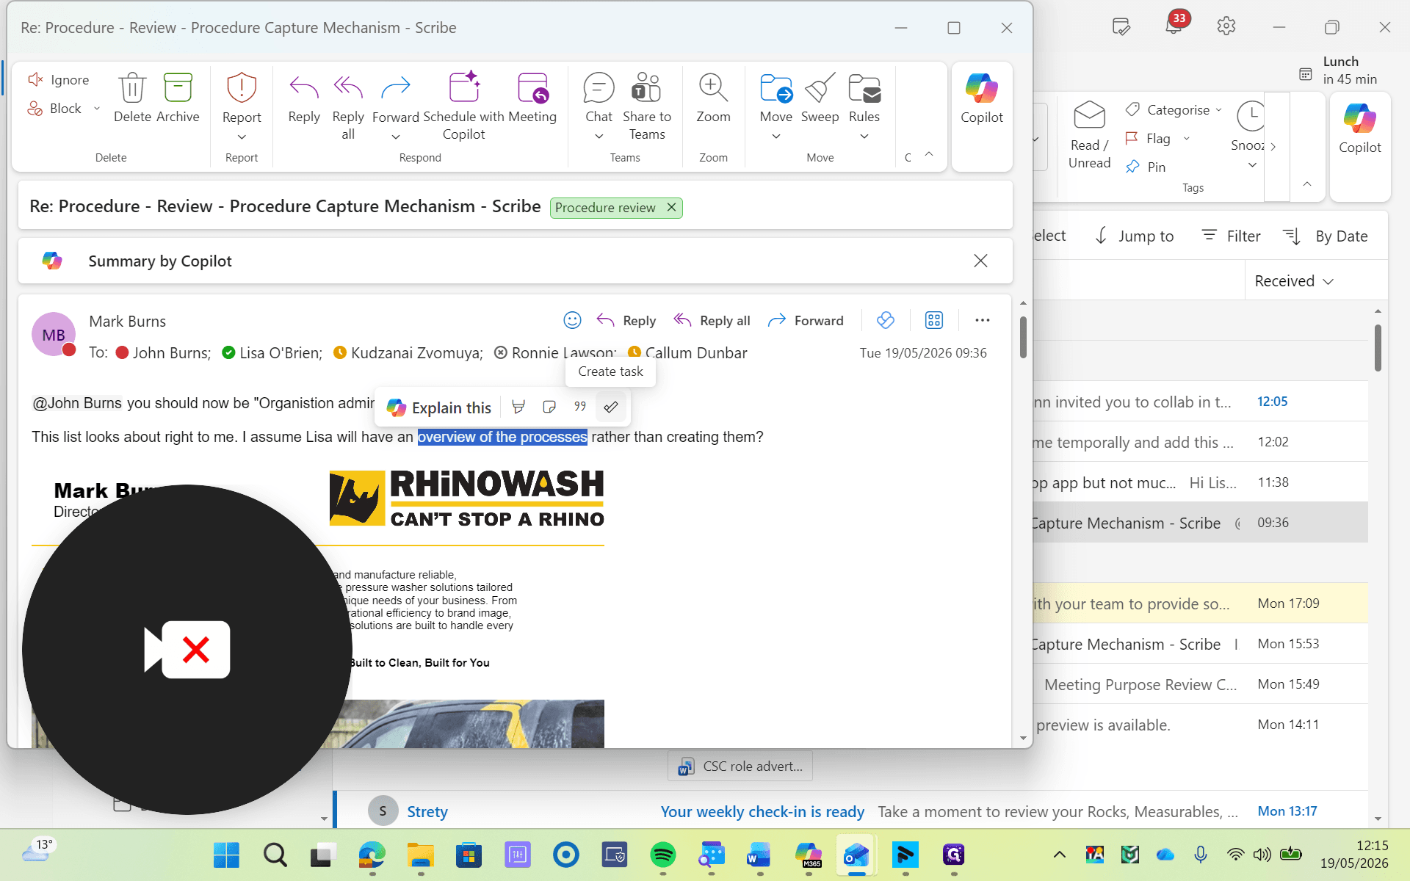
Task: Click the Copilot diamond icon beside Forward
Action: click(x=886, y=320)
